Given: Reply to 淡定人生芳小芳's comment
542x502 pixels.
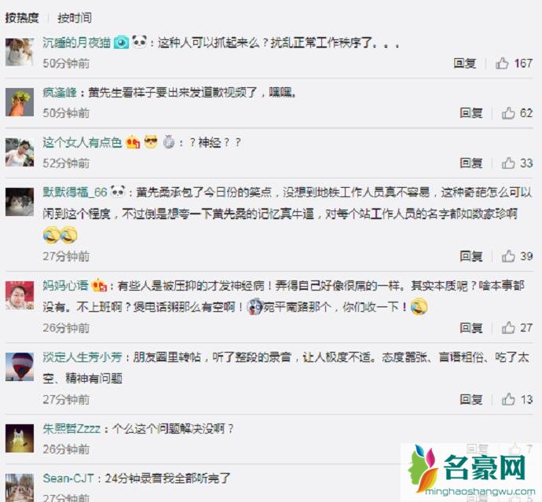Looking at the screenshot, I should [471, 399].
